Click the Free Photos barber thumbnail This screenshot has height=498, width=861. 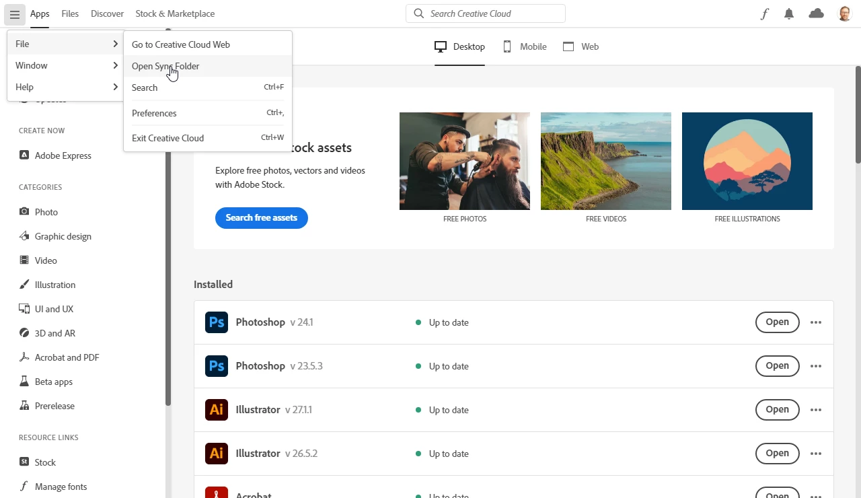(465, 161)
